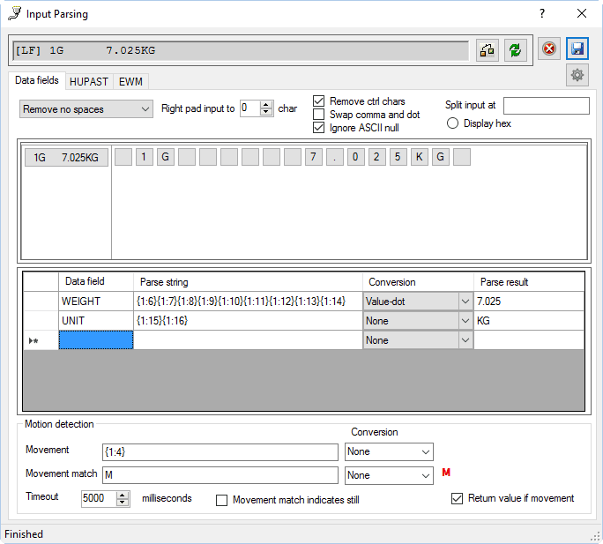Click the Movement match field
Viewport: 603px width, 544px height.
220,475
